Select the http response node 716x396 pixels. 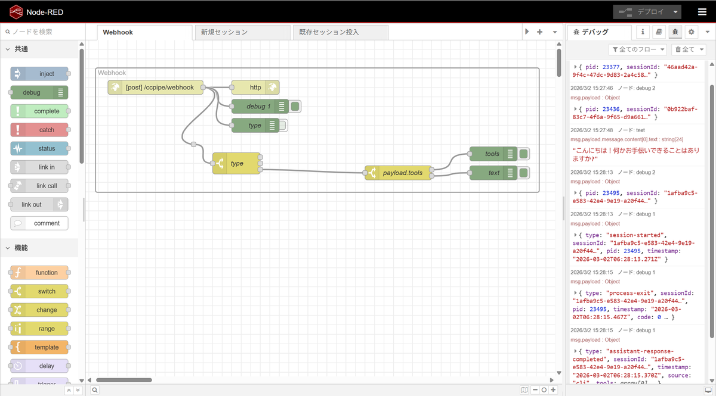[x=255, y=88]
